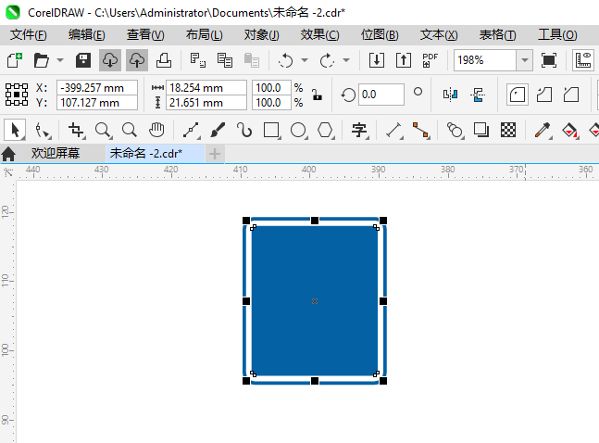The height and width of the screenshot is (443, 599).
Task: Click the object height field 21.651 mm
Action: coord(206,103)
